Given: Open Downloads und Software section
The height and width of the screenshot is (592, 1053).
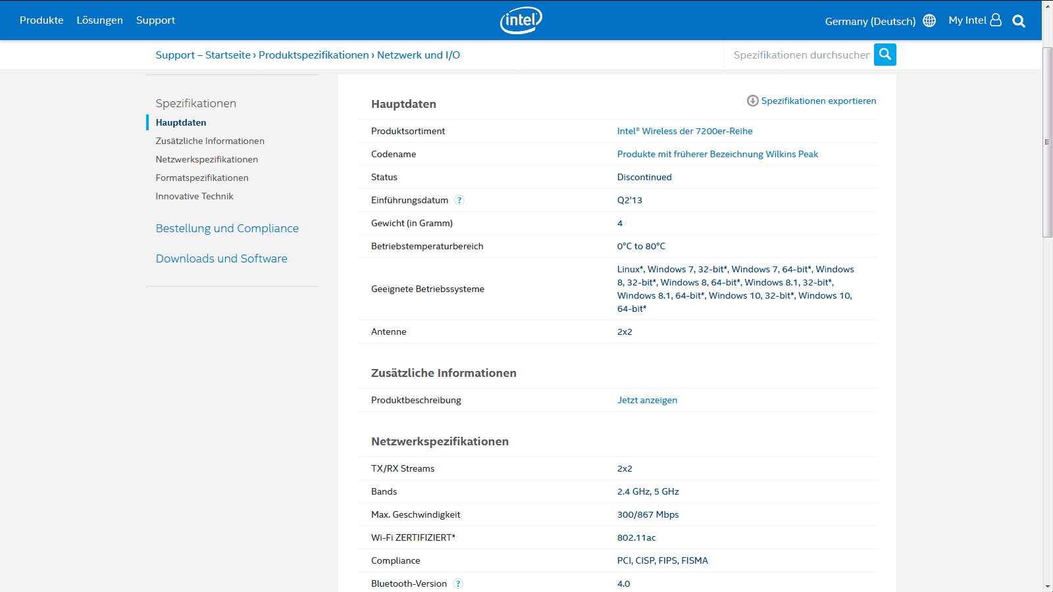Looking at the screenshot, I should (222, 259).
